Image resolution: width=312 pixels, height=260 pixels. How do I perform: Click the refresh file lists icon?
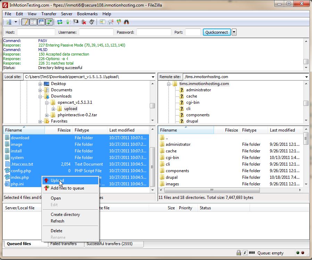pos(60,22)
